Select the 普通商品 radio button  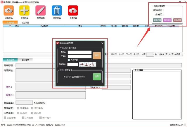tap(18, 108)
